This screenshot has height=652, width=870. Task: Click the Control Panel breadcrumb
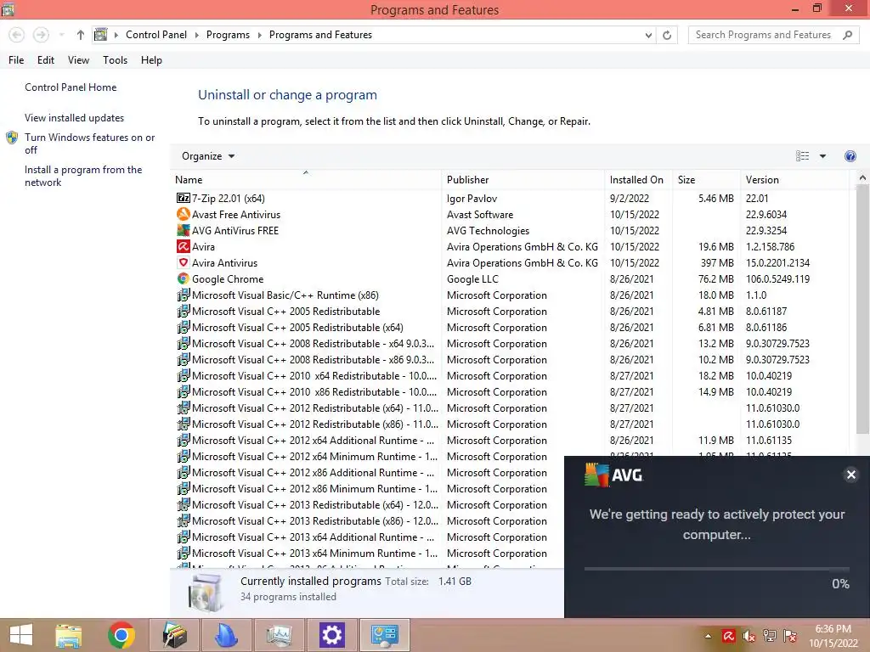(x=156, y=35)
